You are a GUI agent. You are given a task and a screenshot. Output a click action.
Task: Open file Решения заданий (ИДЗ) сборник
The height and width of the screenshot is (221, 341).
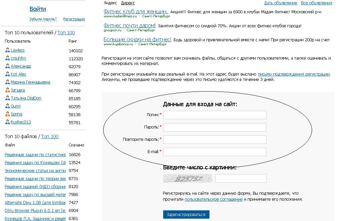tap(35, 187)
